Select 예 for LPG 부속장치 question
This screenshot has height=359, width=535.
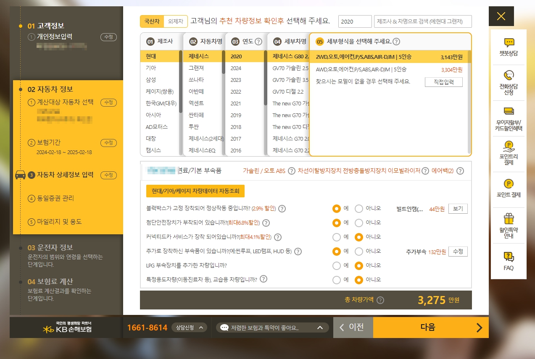pos(336,265)
